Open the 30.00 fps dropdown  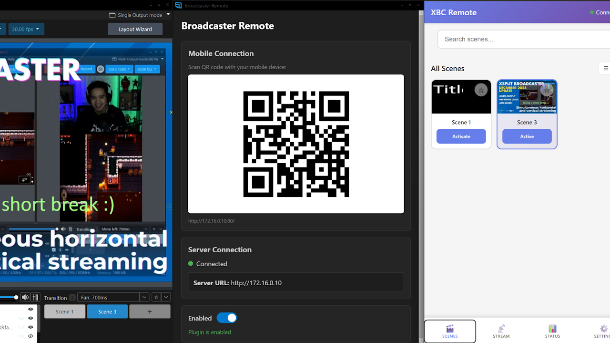click(26, 29)
